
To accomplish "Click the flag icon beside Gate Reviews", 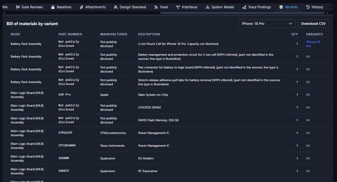I will pyautogui.click(x=18, y=7).
